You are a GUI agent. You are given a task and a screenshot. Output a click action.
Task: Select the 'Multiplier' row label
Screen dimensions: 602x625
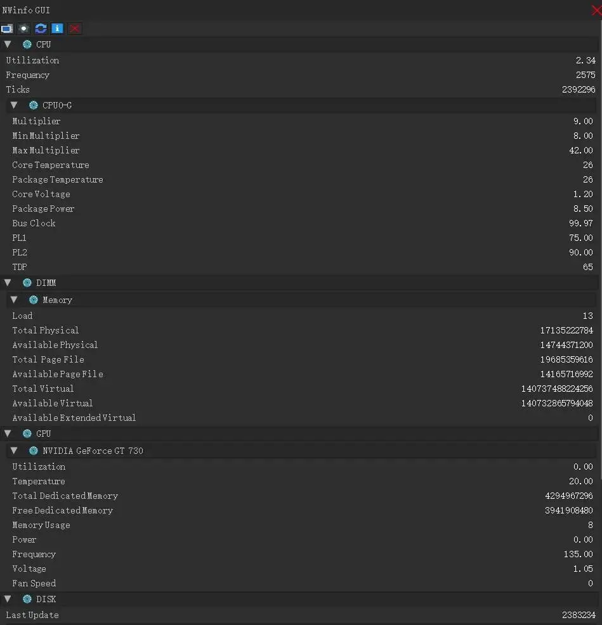[36, 121]
